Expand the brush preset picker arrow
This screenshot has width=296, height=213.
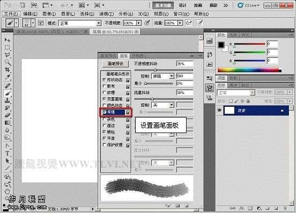[33, 23]
